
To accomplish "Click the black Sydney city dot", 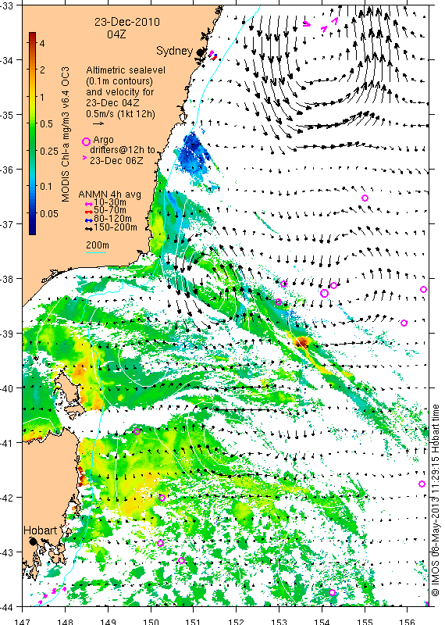I will click(201, 52).
